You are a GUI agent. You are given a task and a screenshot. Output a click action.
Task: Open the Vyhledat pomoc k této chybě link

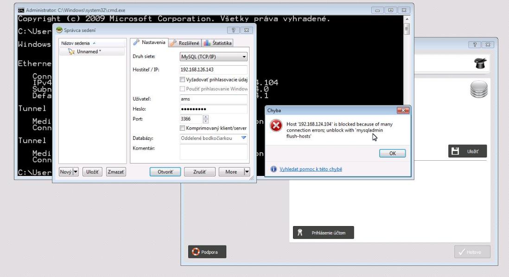(311, 169)
